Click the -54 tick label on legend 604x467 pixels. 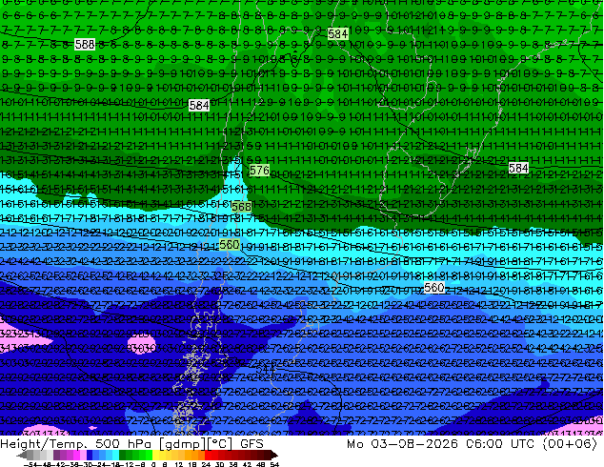(x=30, y=464)
